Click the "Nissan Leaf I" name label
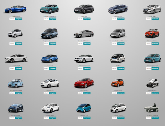The image size is (165, 126). point(50,115)
